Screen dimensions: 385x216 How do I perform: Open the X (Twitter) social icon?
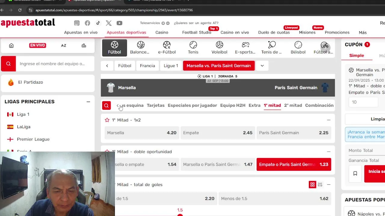109,23
